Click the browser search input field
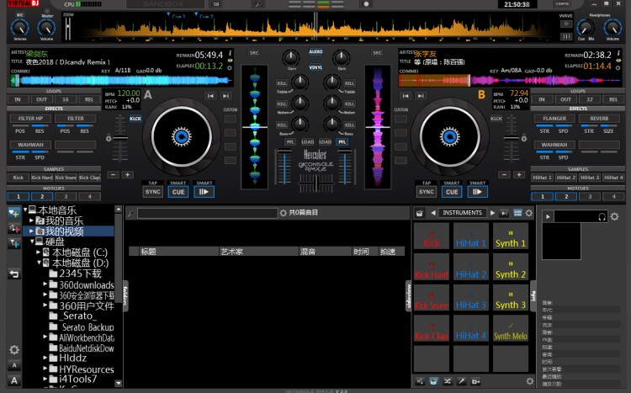The image size is (631, 393). pos(207,213)
